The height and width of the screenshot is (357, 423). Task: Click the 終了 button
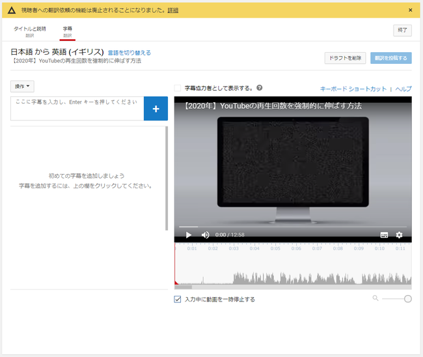(x=402, y=31)
